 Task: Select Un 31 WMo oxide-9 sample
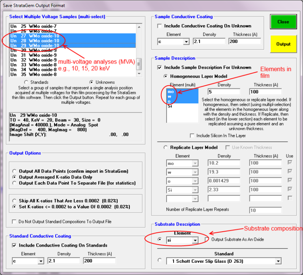(73, 55)
